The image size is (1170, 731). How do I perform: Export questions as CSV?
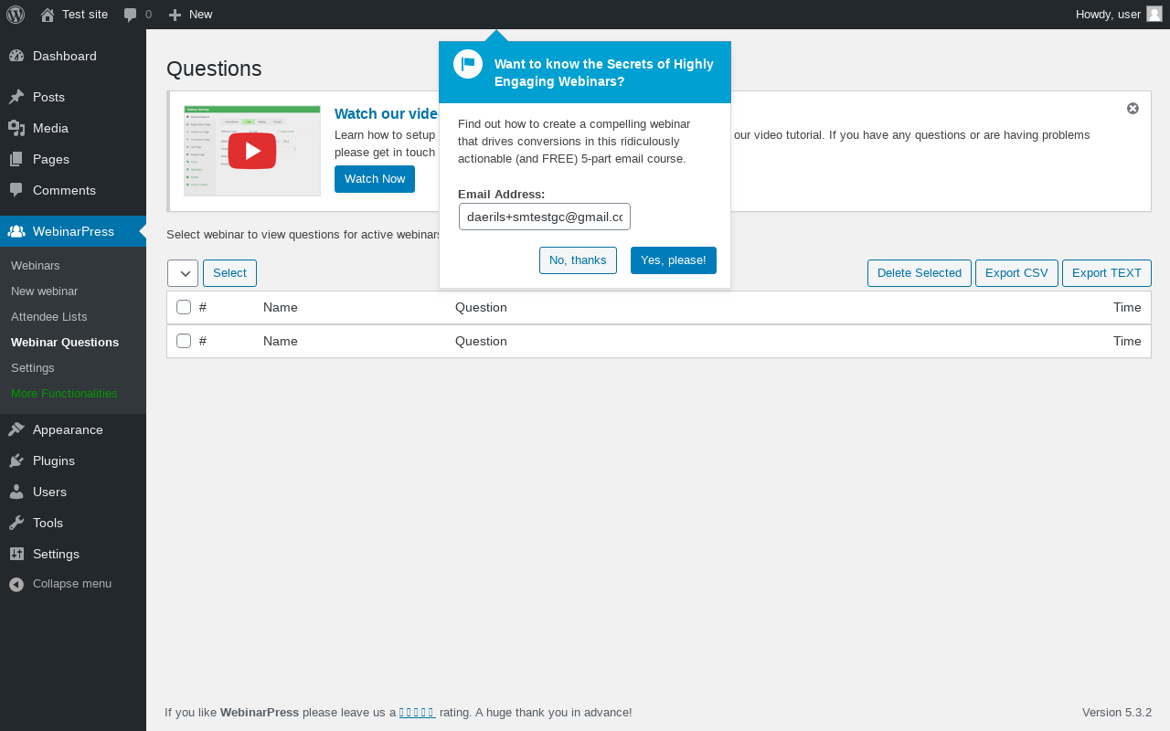(1016, 273)
